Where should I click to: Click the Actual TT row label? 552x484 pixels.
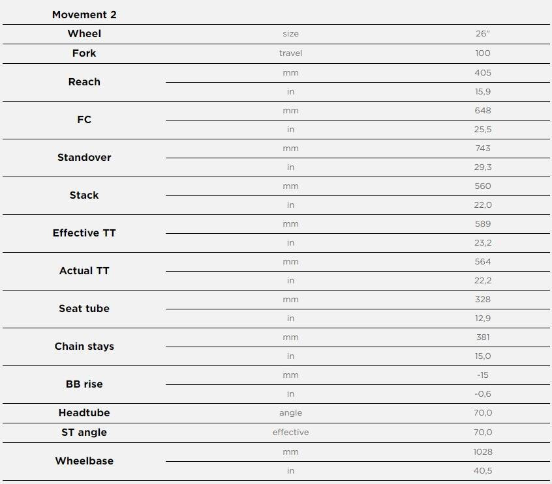84,270
